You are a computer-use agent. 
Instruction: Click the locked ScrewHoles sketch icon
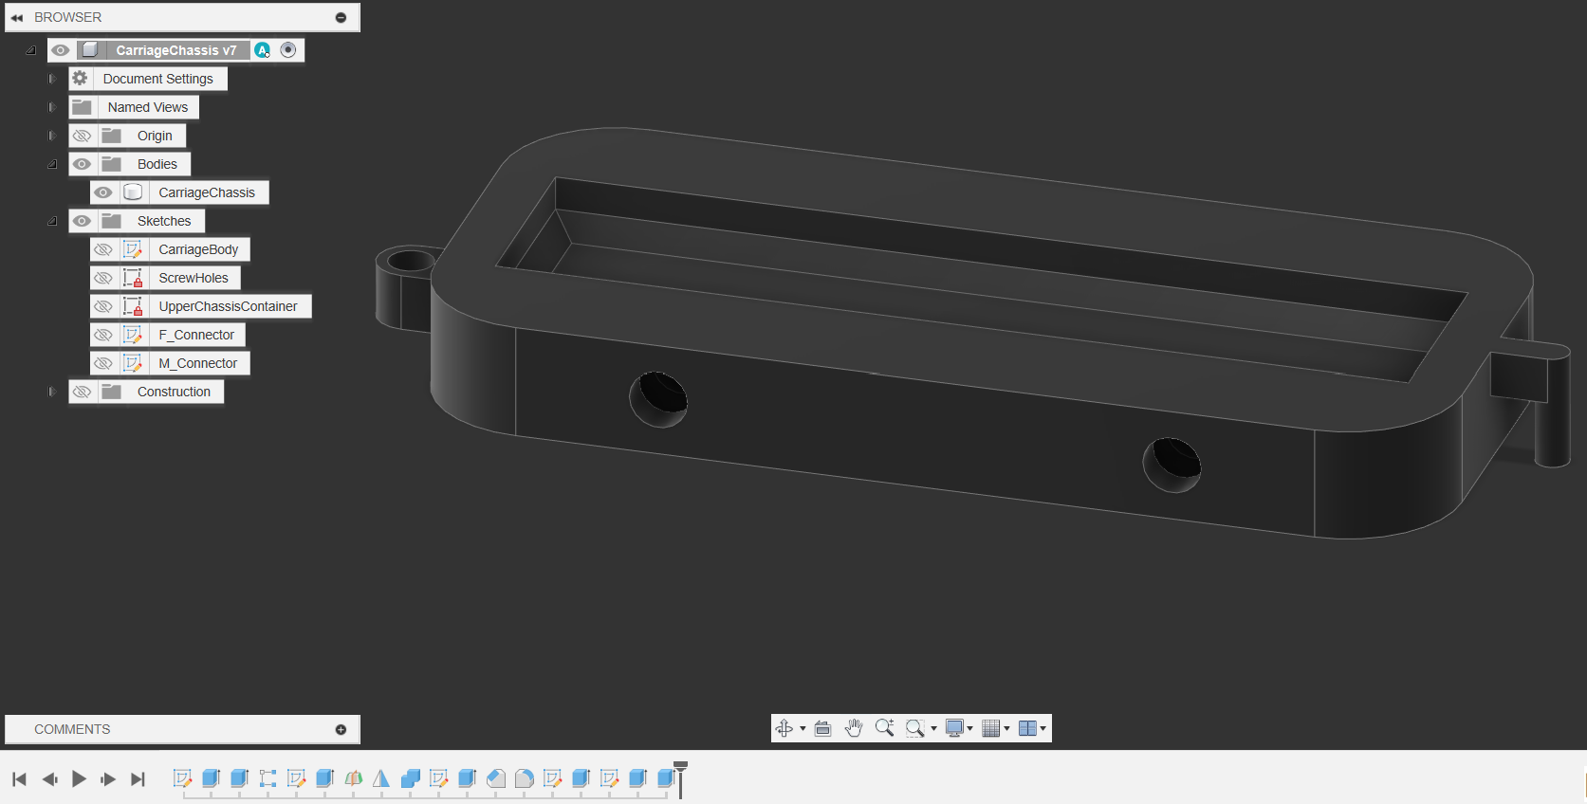click(x=133, y=278)
